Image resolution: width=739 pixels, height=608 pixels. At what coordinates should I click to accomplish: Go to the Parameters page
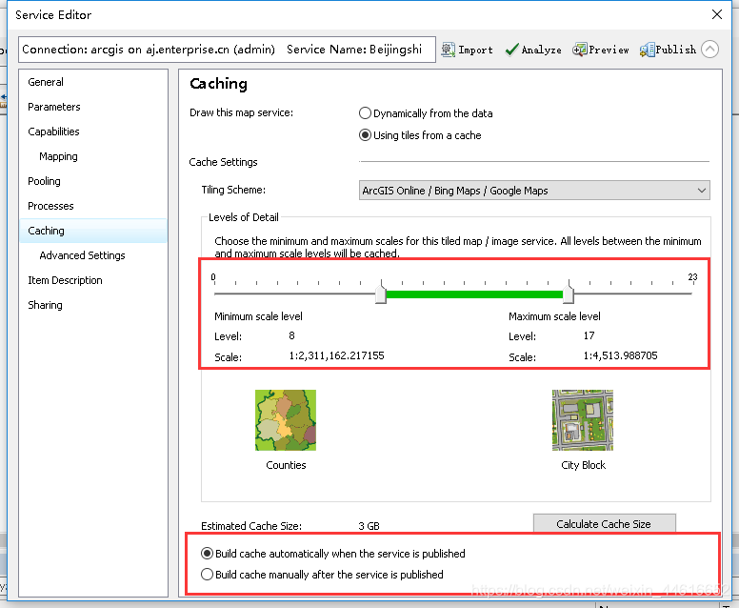click(x=54, y=107)
